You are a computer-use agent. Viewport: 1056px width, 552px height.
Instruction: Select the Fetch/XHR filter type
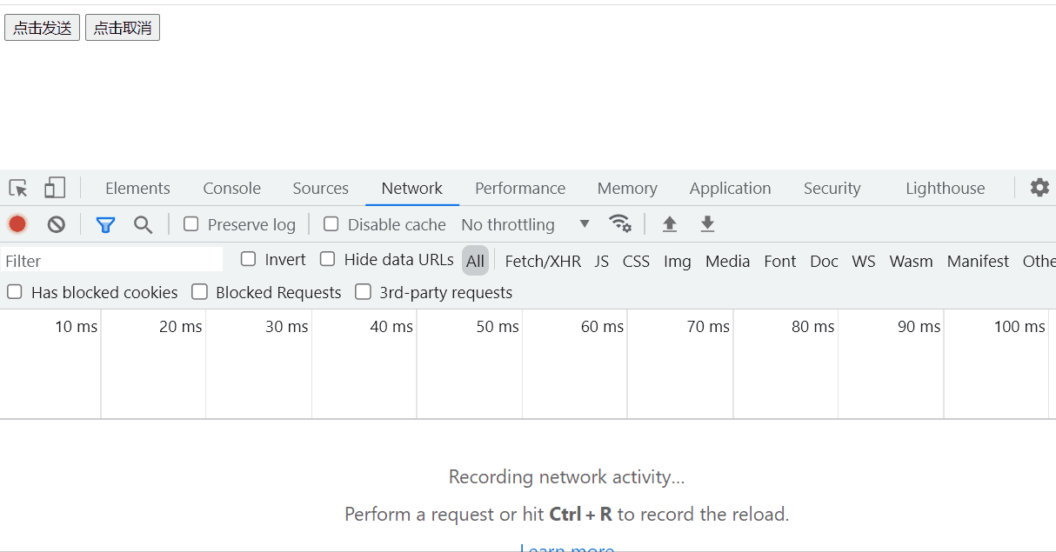(x=543, y=261)
